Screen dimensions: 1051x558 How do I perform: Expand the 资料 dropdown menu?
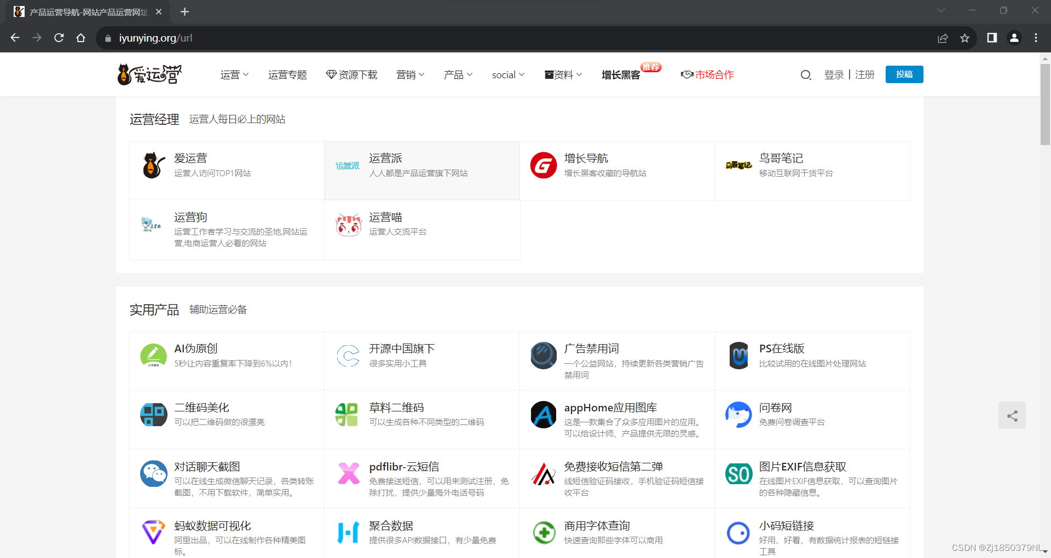[563, 75]
